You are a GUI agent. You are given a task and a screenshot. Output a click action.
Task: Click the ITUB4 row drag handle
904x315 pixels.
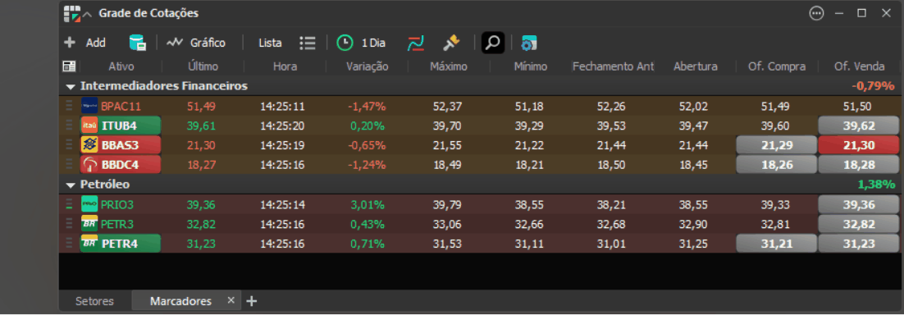(x=69, y=126)
